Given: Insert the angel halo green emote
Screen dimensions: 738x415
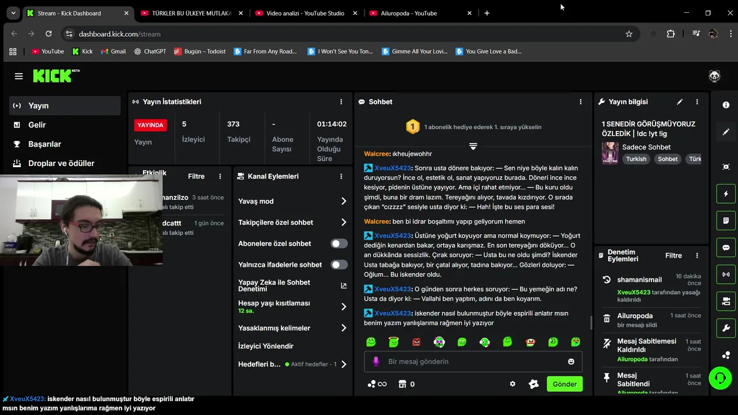Looking at the screenshot, I should 394,342.
